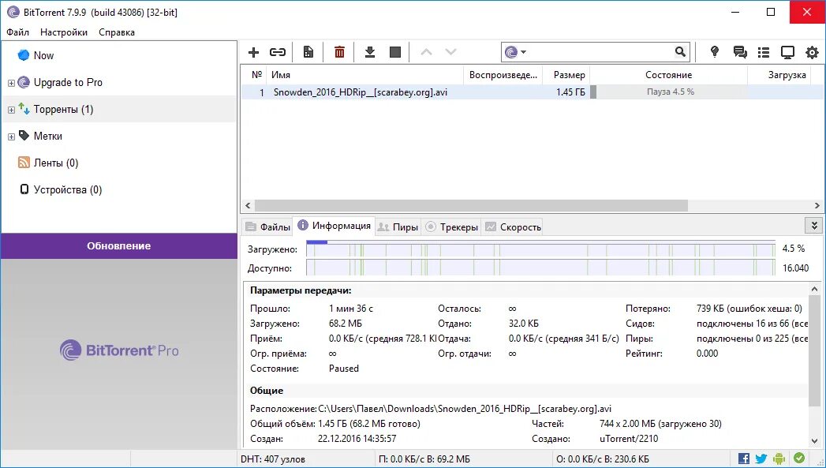Click the list view icon in toolbar

[x=764, y=52]
